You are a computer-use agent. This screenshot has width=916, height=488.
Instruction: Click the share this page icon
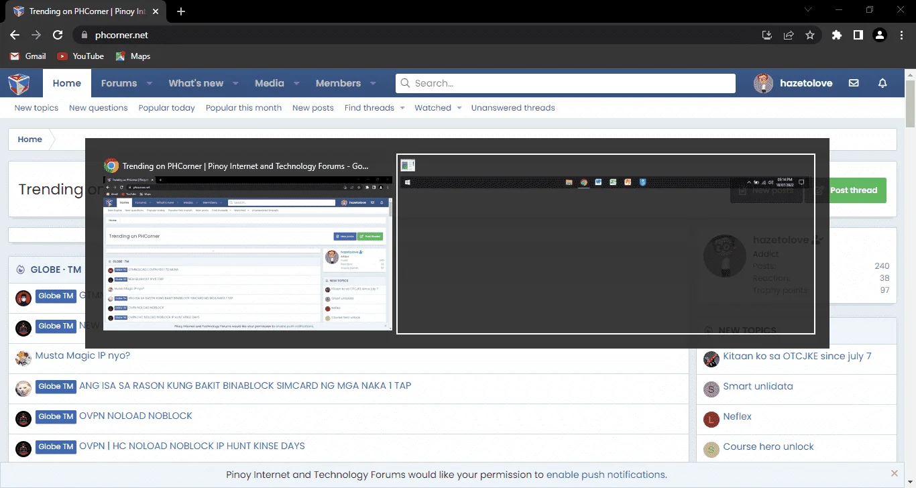(789, 35)
